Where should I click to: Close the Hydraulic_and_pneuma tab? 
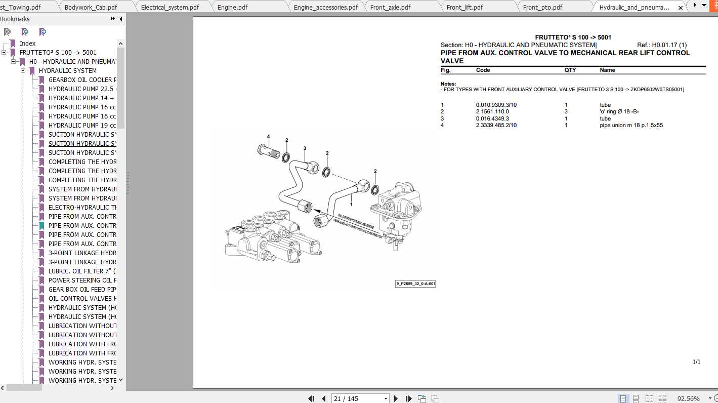tap(681, 7)
